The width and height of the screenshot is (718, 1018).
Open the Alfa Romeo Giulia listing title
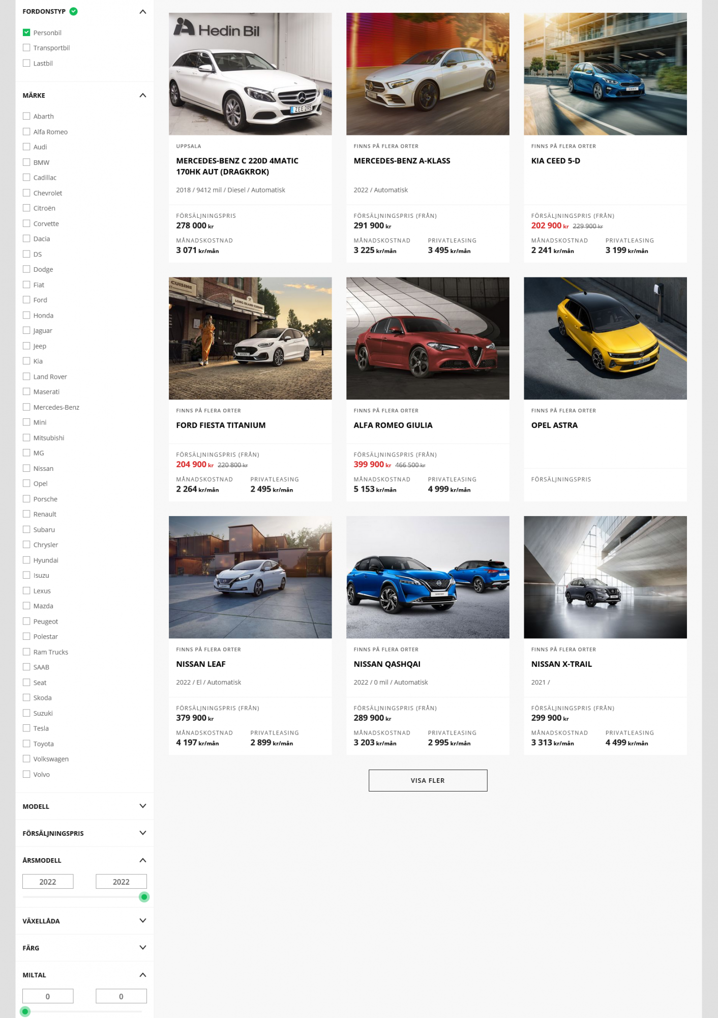coord(393,425)
